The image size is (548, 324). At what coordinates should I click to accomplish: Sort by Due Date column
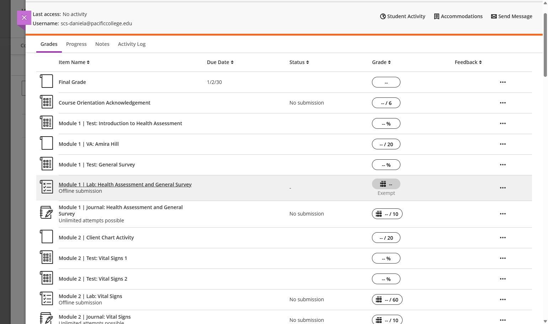[x=220, y=62]
